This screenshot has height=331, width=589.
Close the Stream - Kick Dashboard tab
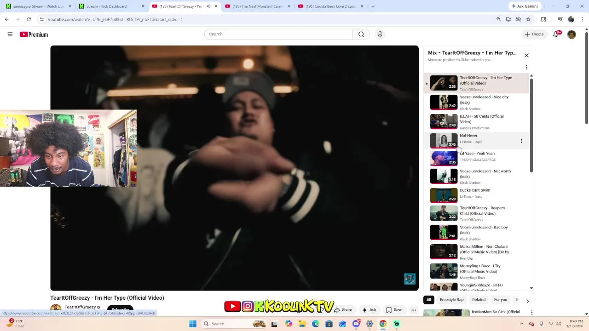(x=143, y=6)
